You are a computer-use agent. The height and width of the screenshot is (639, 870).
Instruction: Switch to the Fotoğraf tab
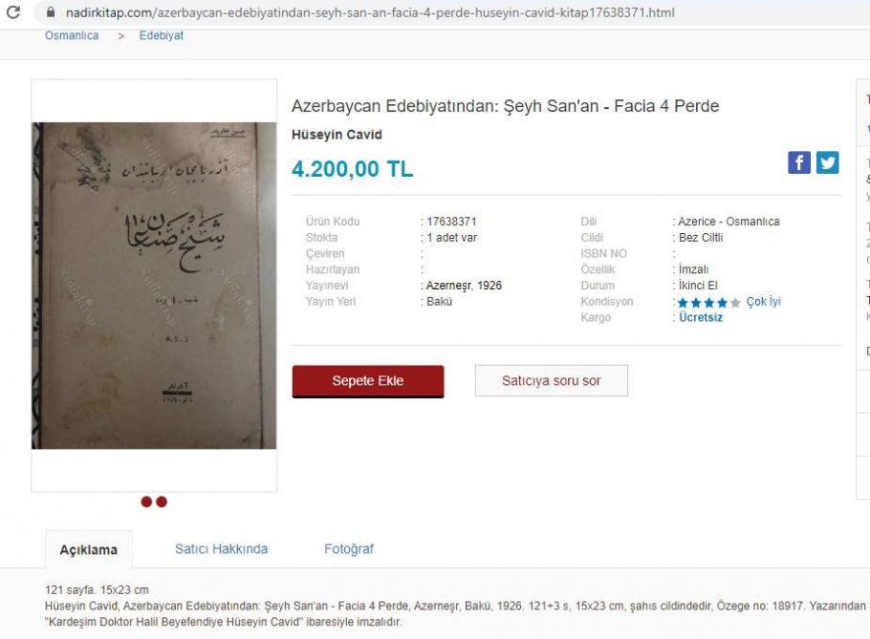pos(349,549)
